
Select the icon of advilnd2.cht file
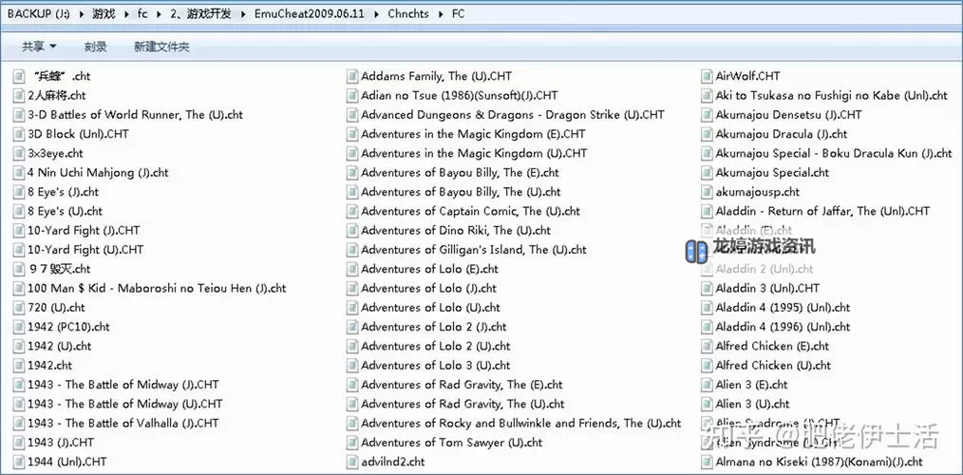[x=352, y=462]
